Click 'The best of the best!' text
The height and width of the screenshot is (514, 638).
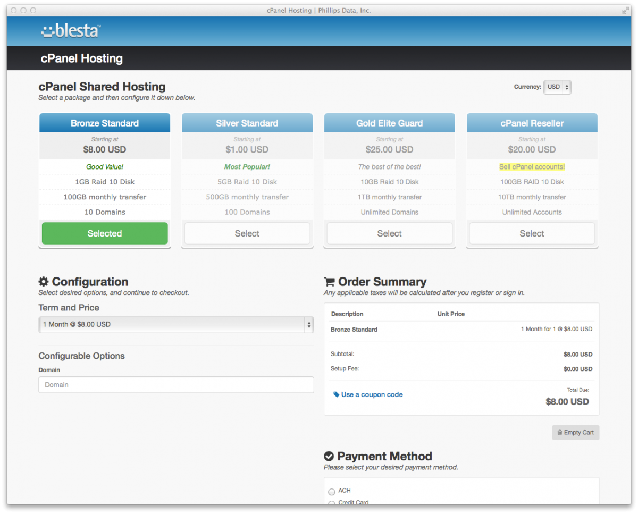tap(390, 167)
